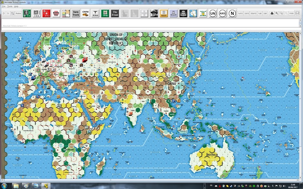Zoom in on the map
This screenshot has height=189, width=303.
277,13
